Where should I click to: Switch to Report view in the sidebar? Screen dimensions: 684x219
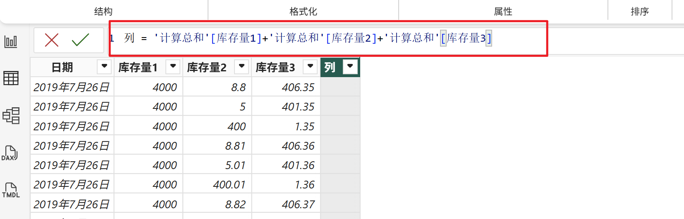11,41
